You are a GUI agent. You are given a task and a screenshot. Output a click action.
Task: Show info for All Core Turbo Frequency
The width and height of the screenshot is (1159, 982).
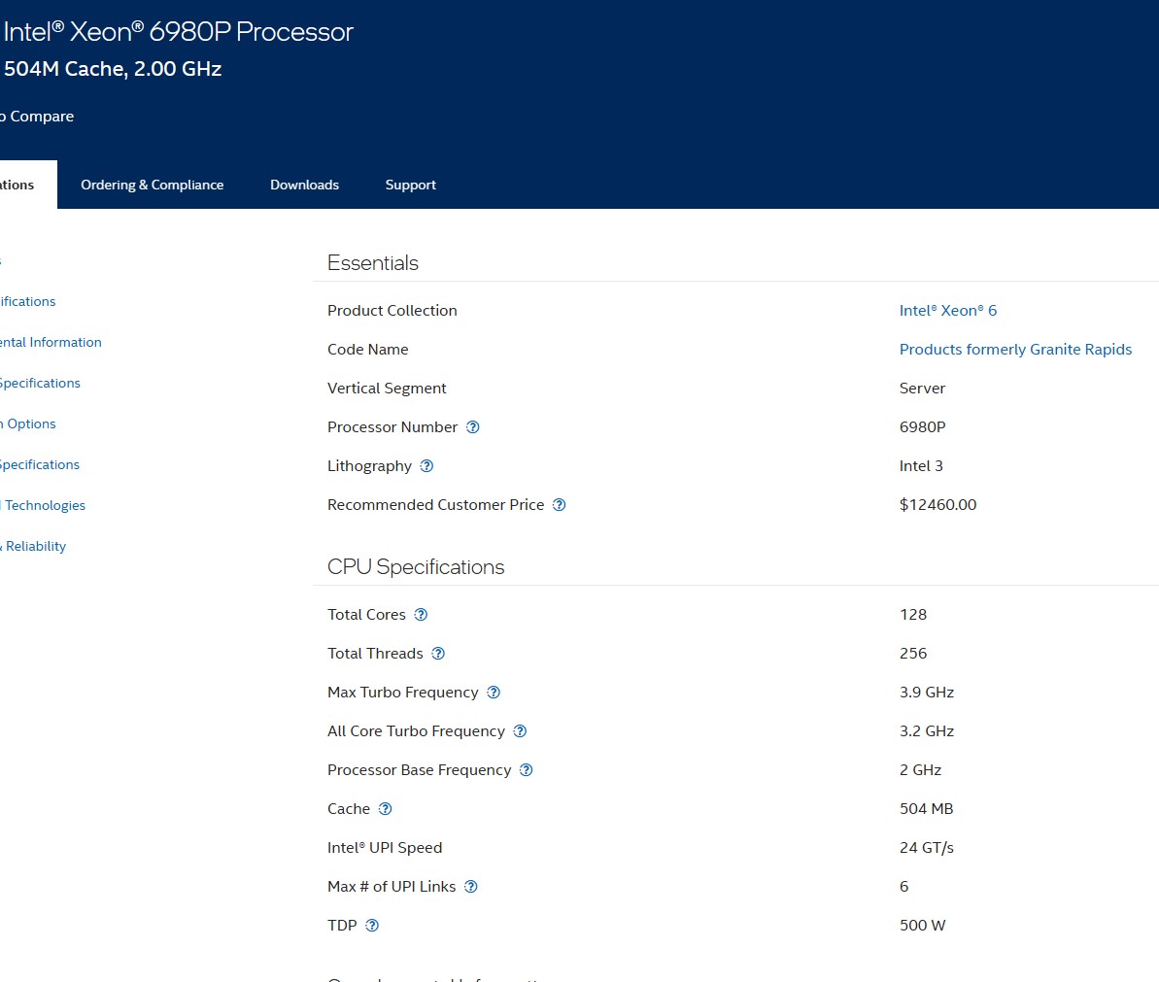tap(521, 731)
